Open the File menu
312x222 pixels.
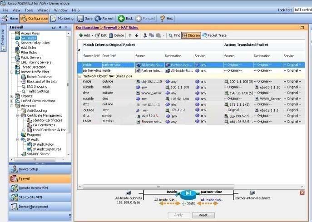click(5, 10)
